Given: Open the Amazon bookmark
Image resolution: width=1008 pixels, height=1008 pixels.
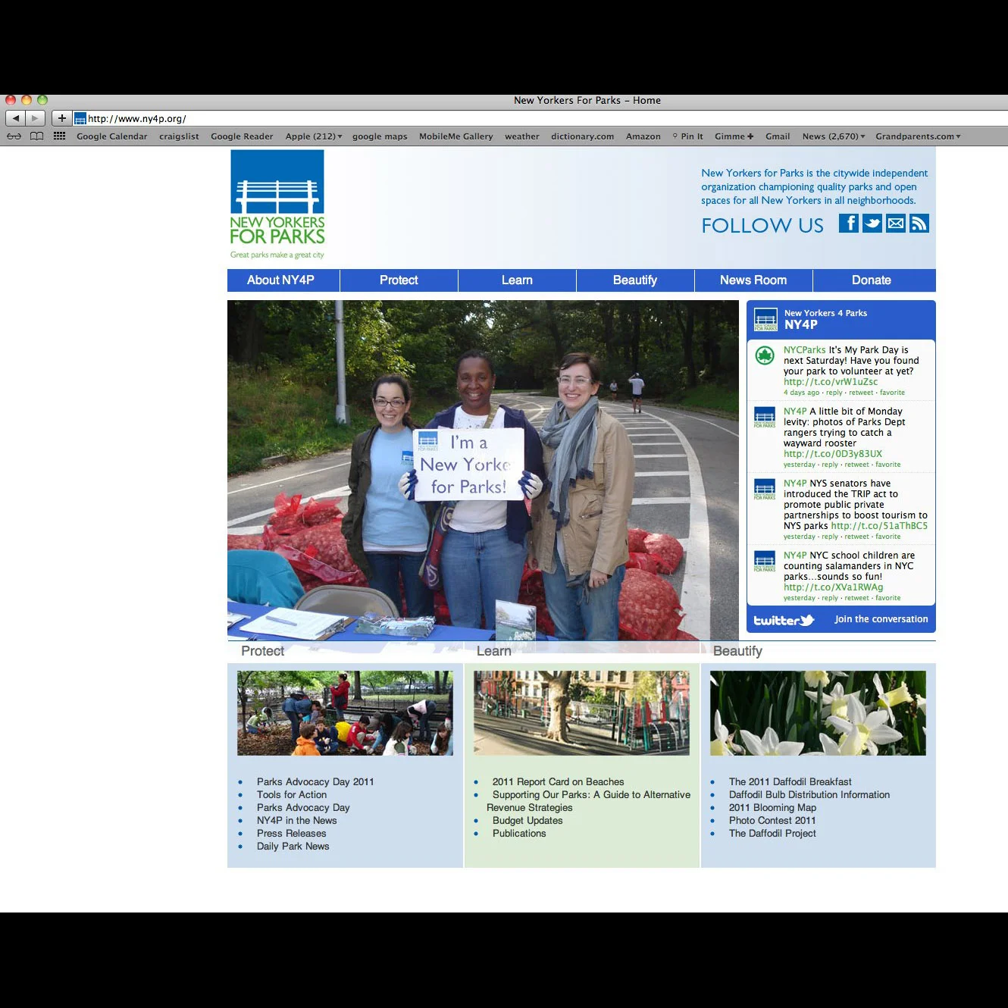Looking at the screenshot, I should [643, 136].
